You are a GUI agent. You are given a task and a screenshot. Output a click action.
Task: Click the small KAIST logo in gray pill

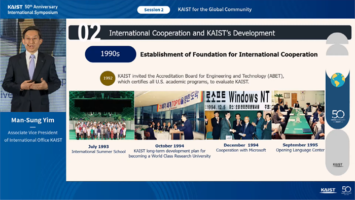click(x=337, y=164)
